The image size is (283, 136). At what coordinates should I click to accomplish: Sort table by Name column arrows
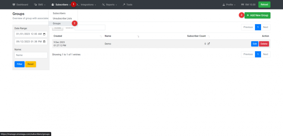[138, 36]
